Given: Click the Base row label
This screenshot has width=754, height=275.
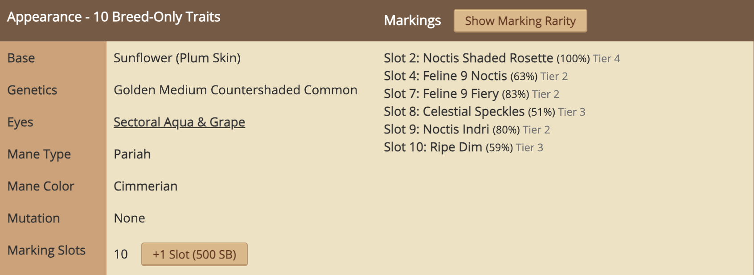Looking at the screenshot, I should point(21,58).
